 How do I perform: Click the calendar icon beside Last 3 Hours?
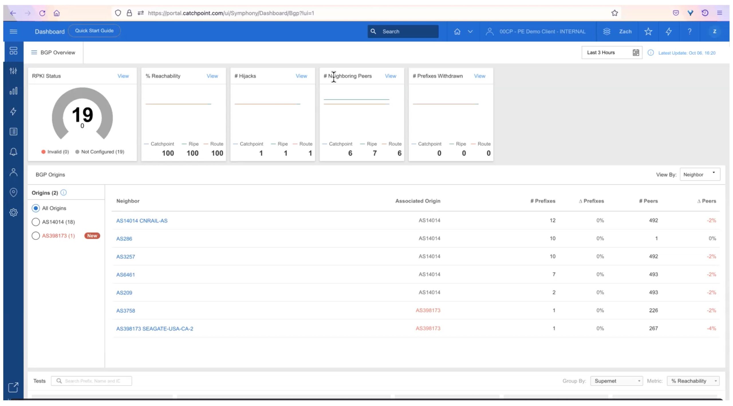[636, 53]
